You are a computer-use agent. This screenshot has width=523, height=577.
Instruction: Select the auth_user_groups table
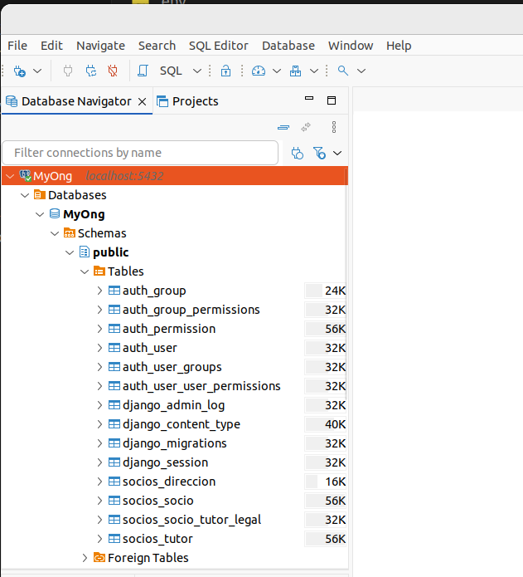point(172,367)
